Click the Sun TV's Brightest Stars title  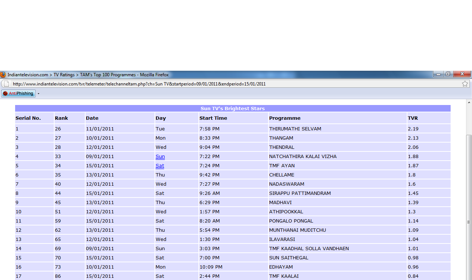[x=233, y=108]
